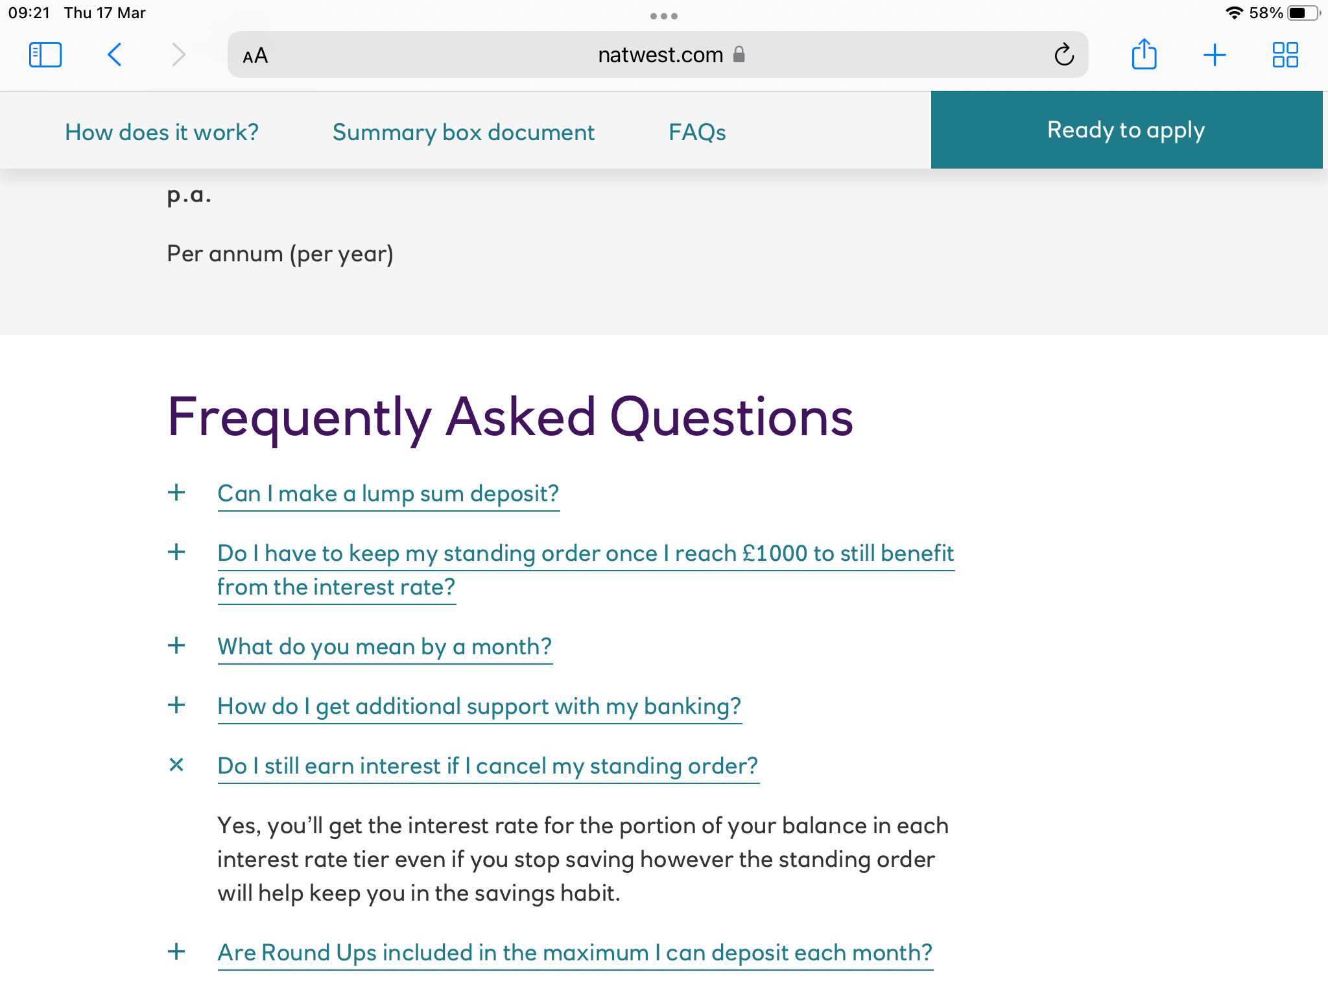
Task: Open the Round Ups included link
Action: 575,953
